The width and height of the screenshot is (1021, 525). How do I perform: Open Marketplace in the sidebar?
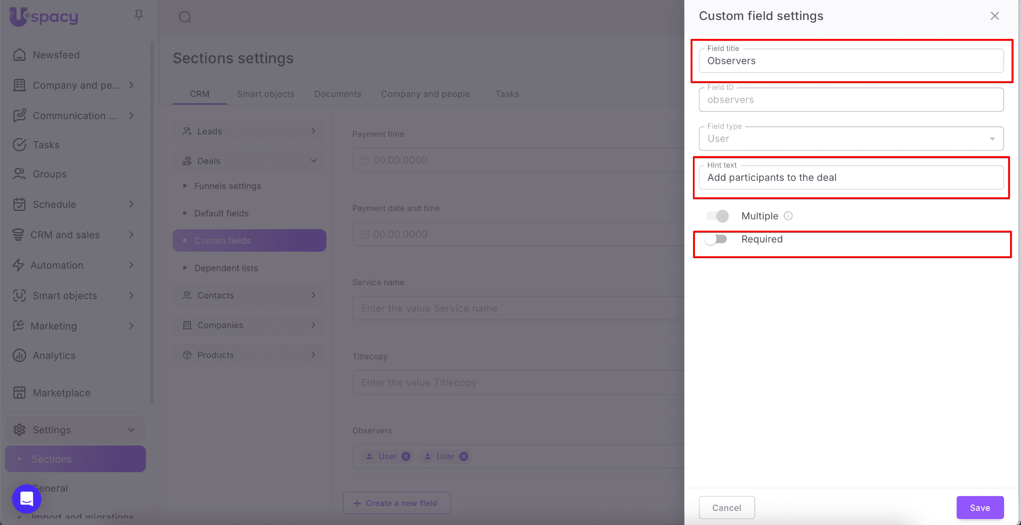point(61,393)
